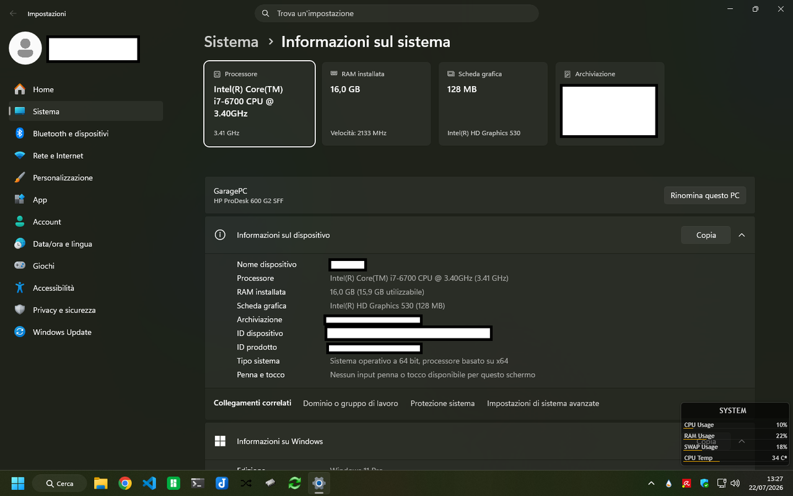
Task: Click the search box 'Trova un'impostazione'
Action: [396, 13]
